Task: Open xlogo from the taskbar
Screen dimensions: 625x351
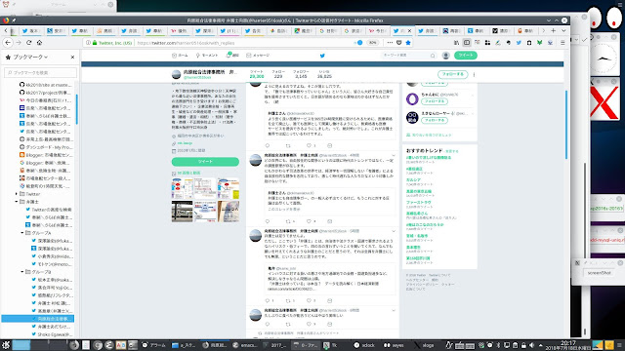Action: coord(425,345)
